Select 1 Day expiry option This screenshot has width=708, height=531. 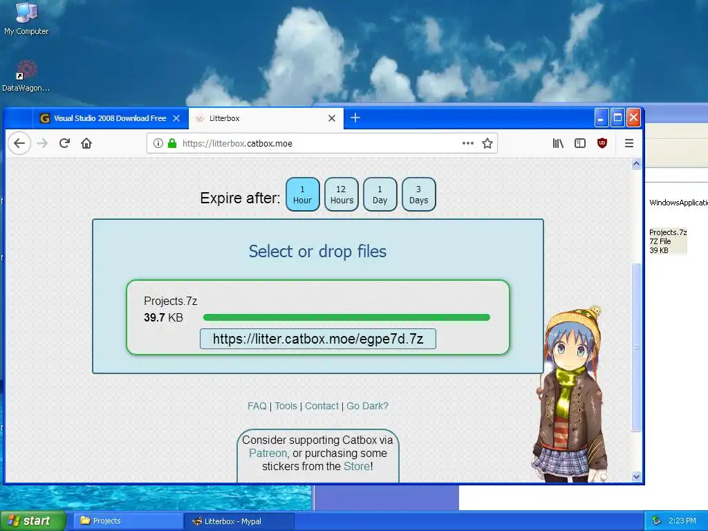click(x=380, y=194)
